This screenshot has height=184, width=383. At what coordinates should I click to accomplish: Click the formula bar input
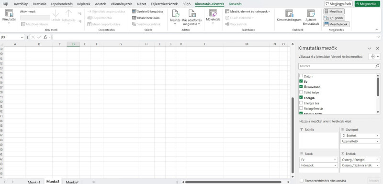[x=215, y=37]
